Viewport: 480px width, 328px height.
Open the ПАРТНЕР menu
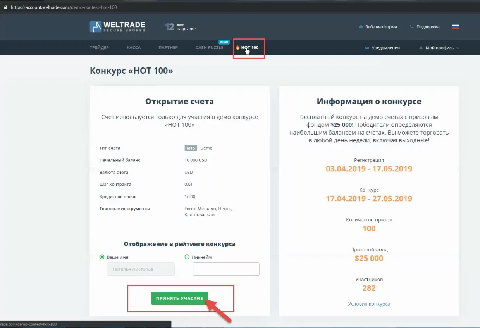168,47
